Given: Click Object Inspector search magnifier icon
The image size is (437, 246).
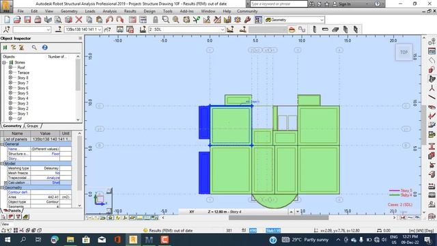Looking at the screenshot, I should 34,47.
